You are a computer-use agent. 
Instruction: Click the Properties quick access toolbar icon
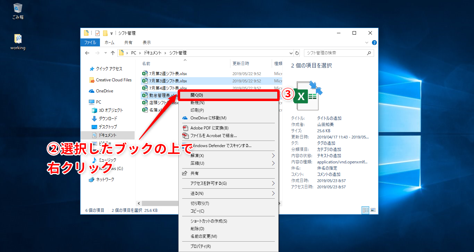[98, 33]
